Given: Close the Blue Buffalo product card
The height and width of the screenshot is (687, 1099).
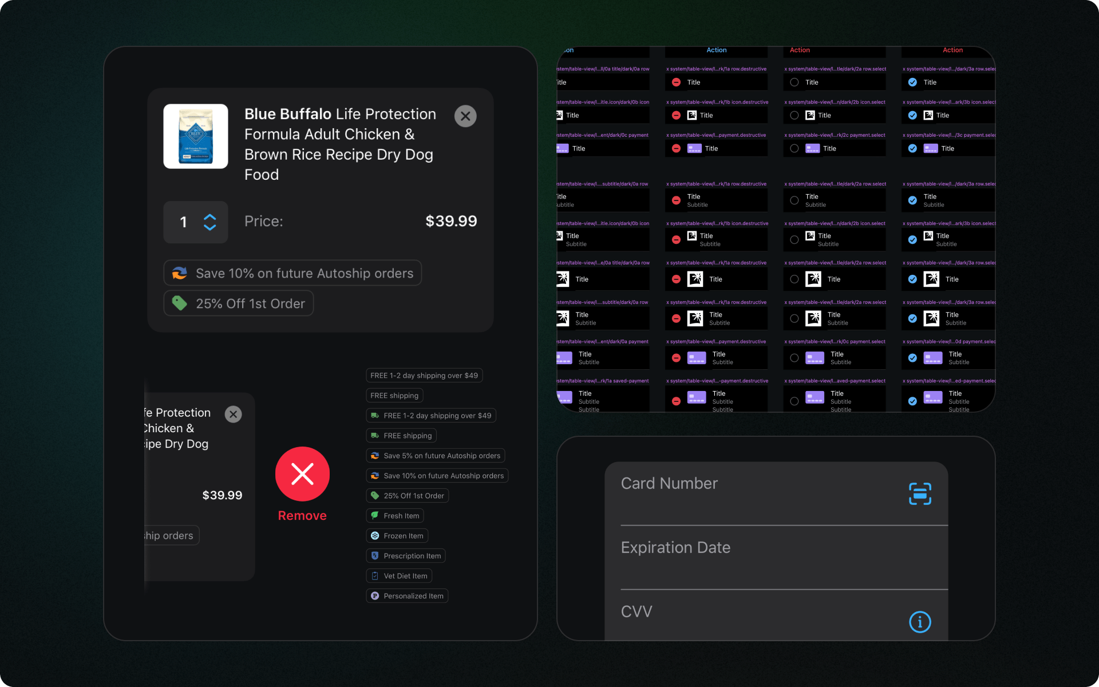Looking at the screenshot, I should tap(465, 116).
